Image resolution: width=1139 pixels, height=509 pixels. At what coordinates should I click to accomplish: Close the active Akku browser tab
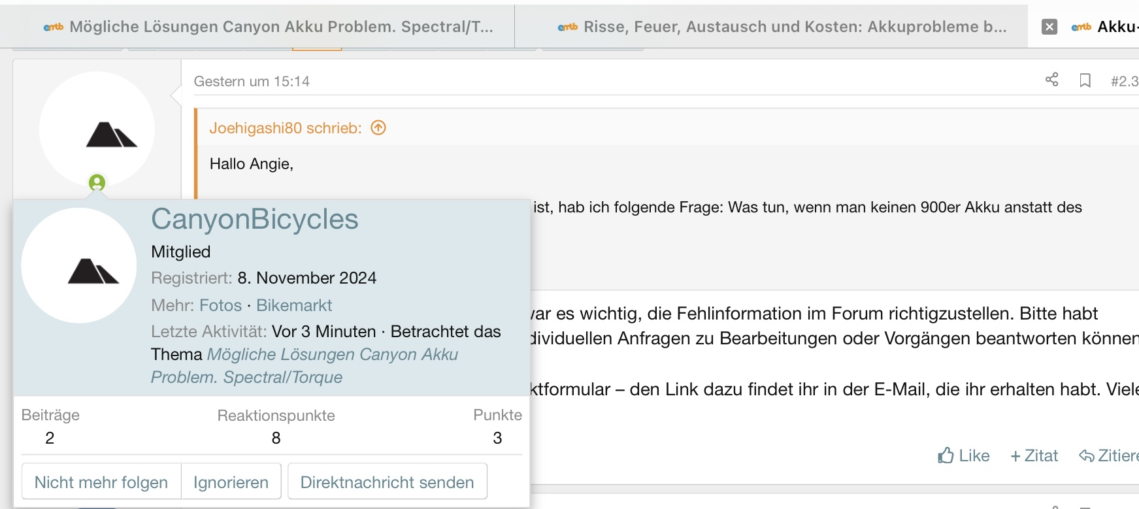pyautogui.click(x=1049, y=27)
